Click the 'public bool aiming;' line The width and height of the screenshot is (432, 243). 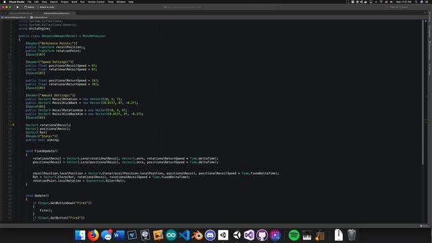[43, 140]
